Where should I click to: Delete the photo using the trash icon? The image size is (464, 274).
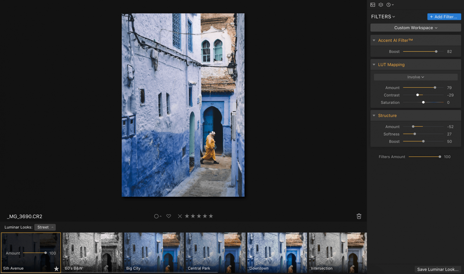coord(359,216)
